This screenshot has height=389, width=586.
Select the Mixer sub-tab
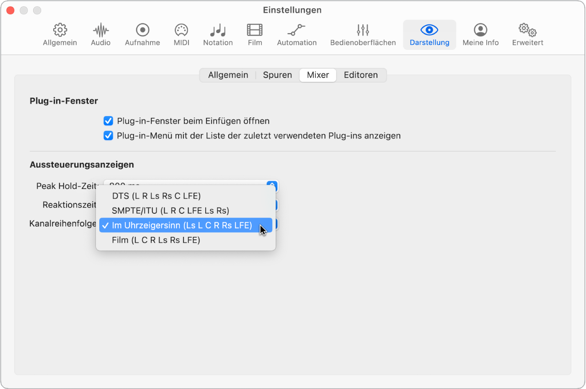pyautogui.click(x=318, y=75)
